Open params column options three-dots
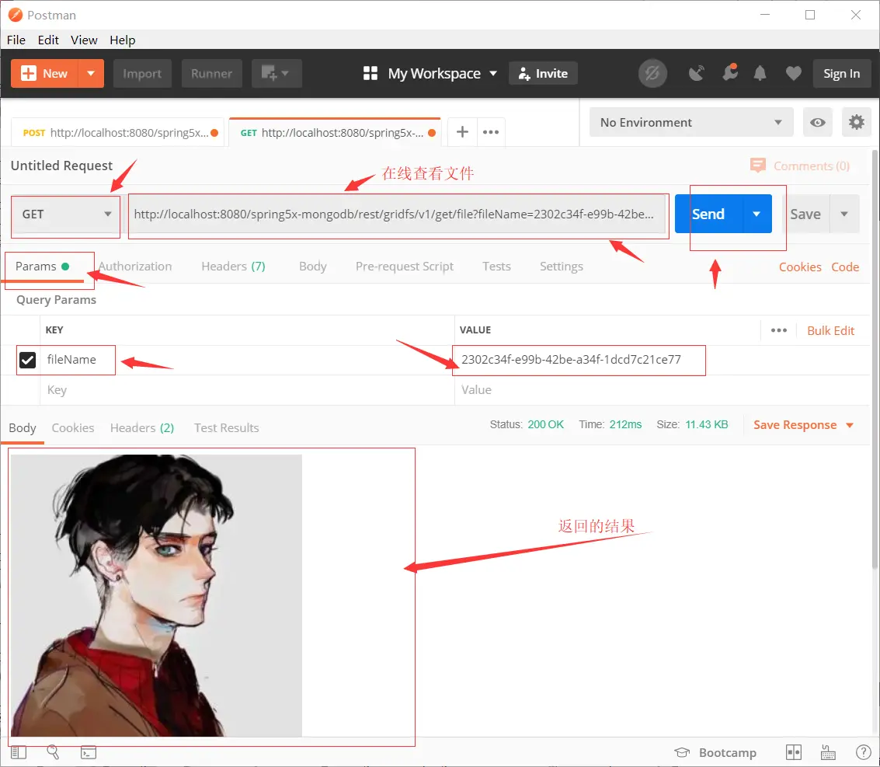Screen dimensions: 880x767 pyautogui.click(x=778, y=330)
